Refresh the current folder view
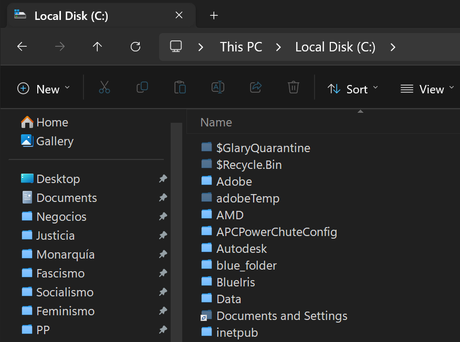460x342 pixels. point(135,47)
